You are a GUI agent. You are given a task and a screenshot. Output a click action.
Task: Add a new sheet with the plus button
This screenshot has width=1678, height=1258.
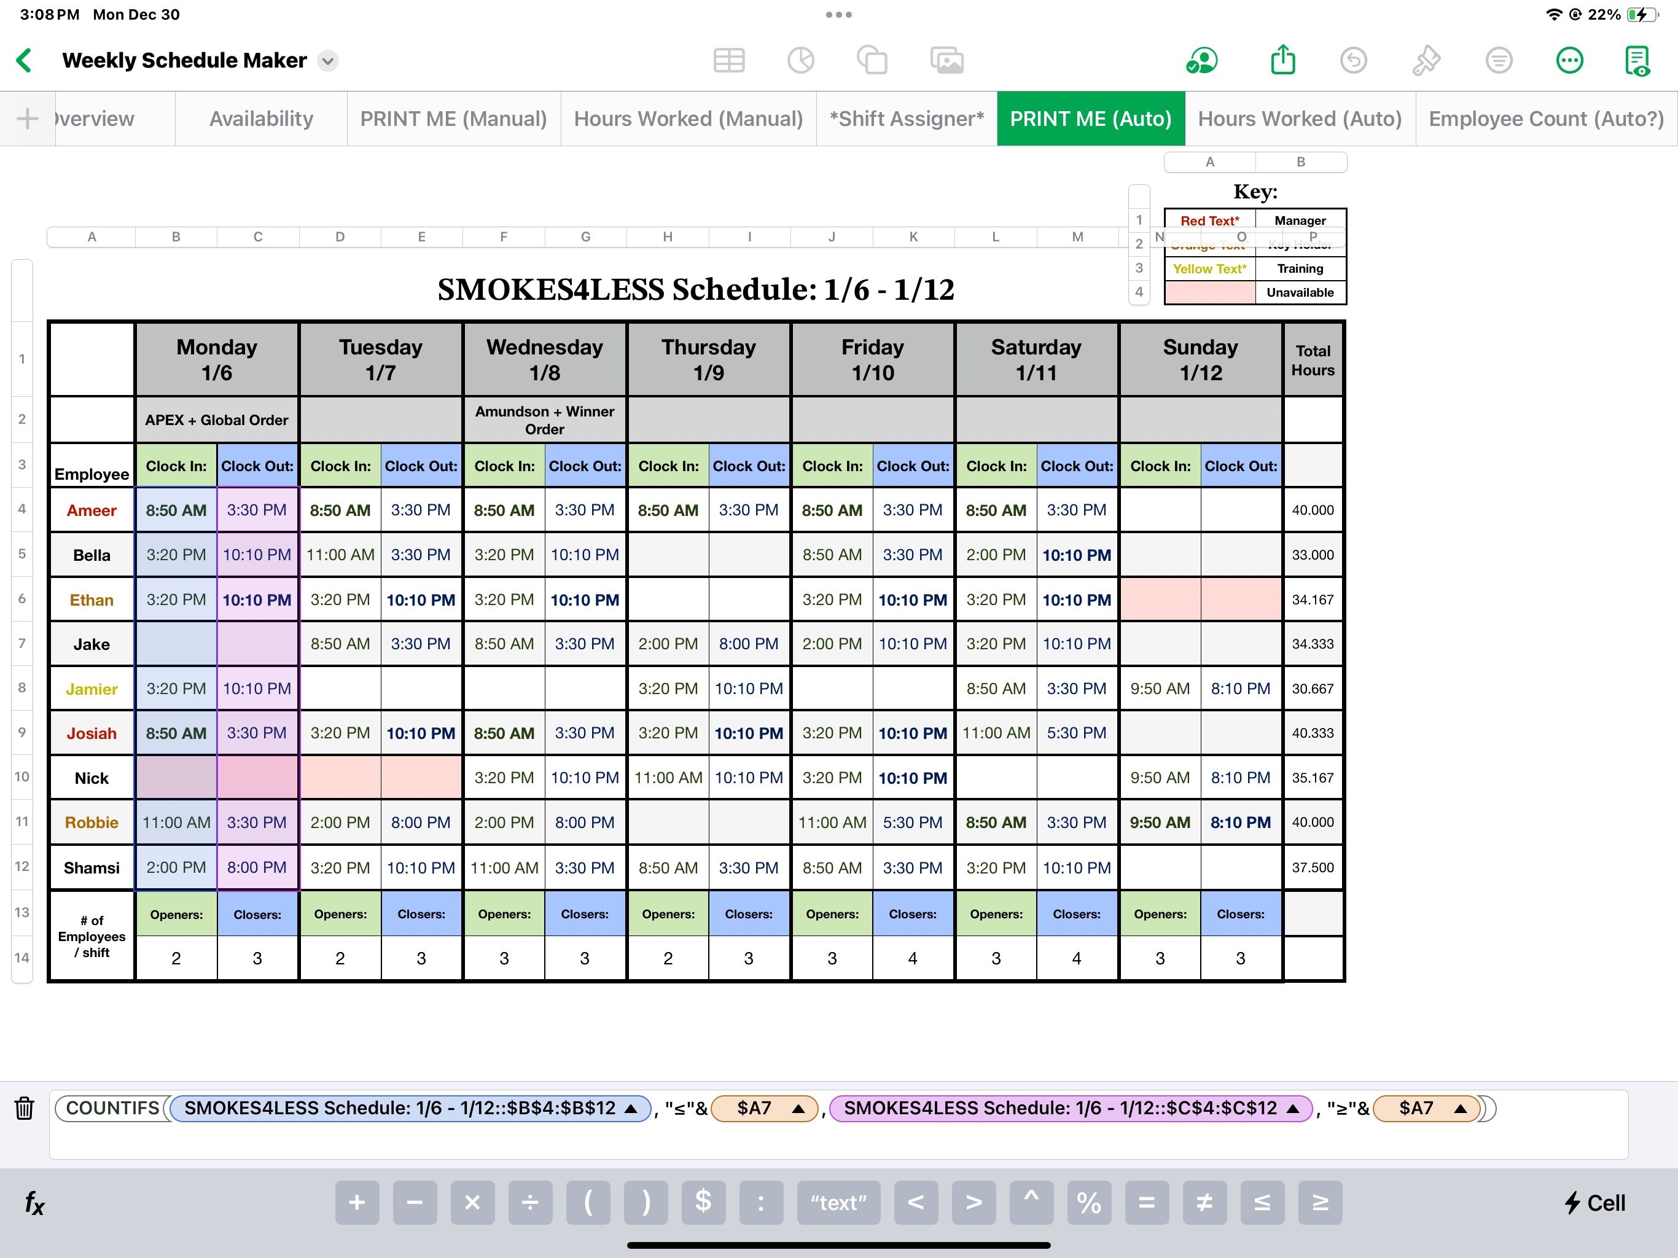pyautogui.click(x=27, y=119)
